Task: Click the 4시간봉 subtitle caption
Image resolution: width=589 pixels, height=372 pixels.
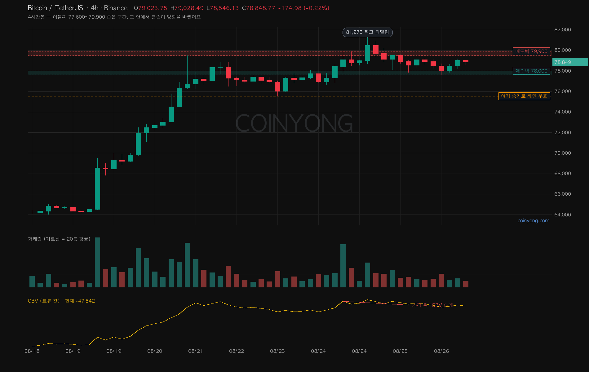Action: (114, 17)
